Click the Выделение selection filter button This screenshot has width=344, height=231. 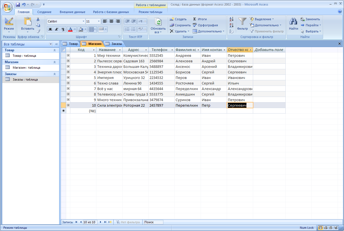point(261,19)
